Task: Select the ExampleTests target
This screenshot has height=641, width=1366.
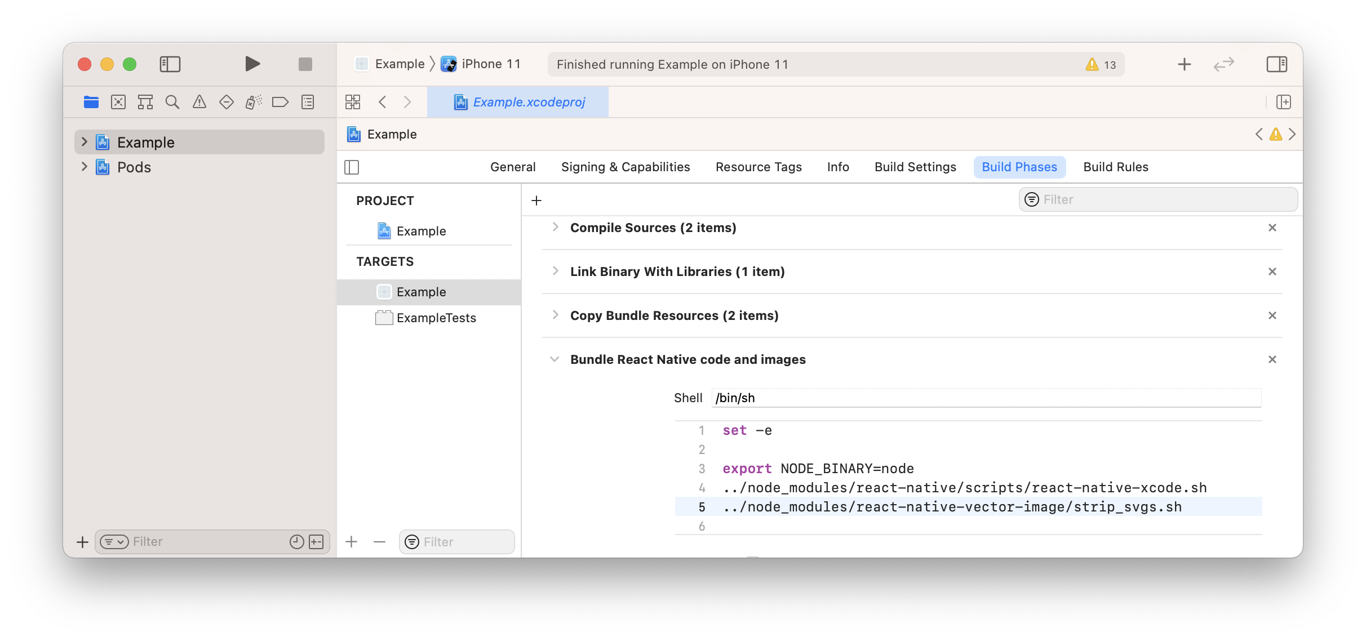Action: point(436,318)
